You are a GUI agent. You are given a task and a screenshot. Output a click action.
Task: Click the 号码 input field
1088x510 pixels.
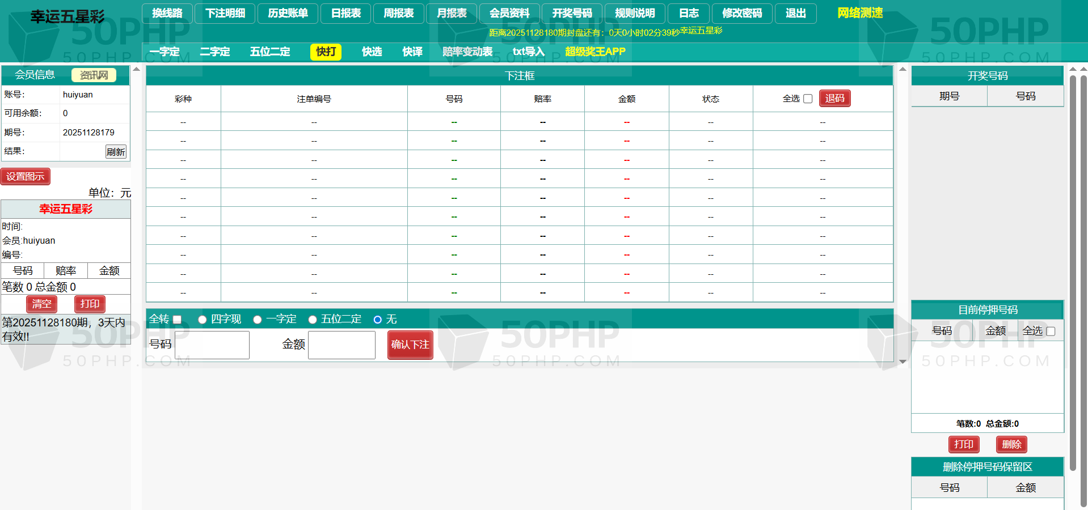212,345
